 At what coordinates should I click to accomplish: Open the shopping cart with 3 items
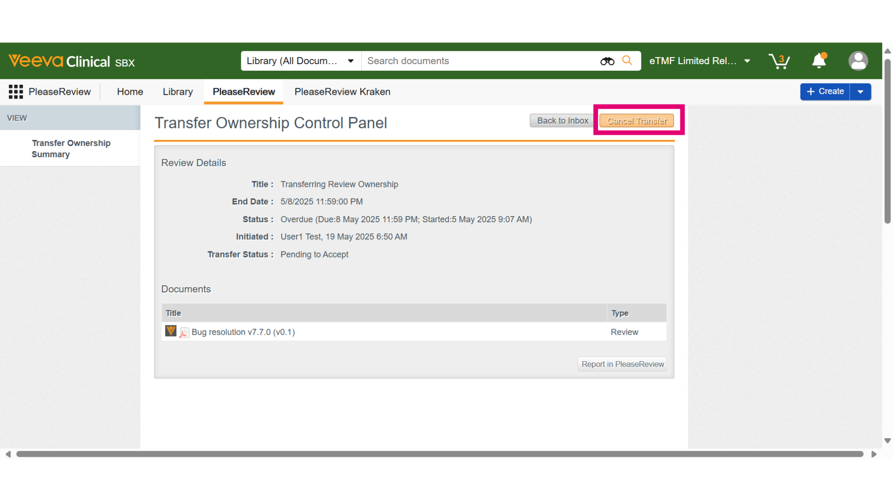pos(779,61)
